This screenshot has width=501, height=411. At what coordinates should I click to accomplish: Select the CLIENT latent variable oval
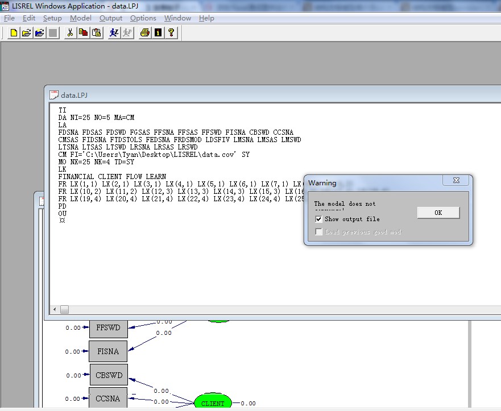point(213,402)
